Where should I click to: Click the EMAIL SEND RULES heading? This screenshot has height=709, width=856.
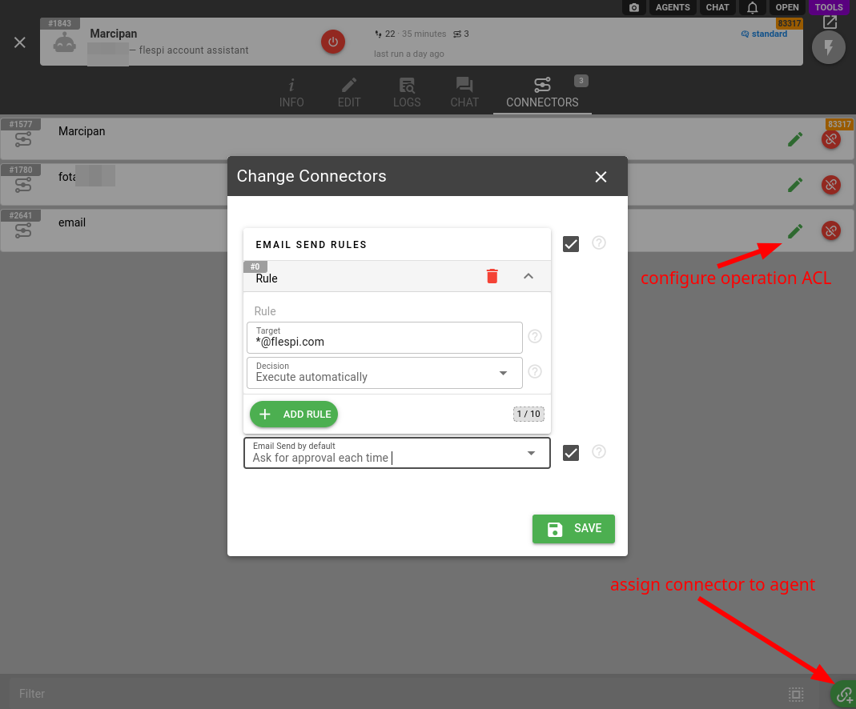pos(311,245)
